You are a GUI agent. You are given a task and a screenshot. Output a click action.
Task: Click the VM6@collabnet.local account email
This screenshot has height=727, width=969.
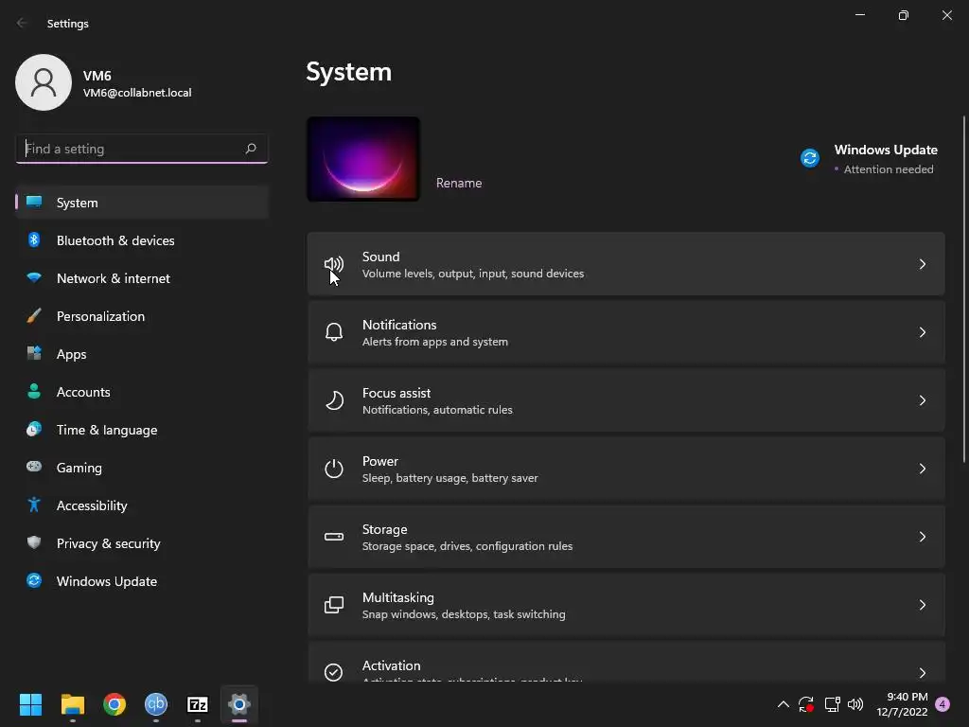137,93
